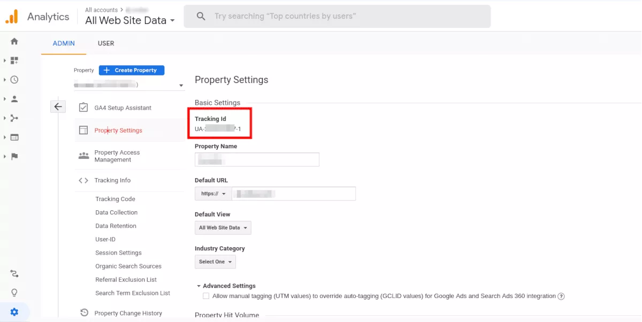Expand Tracking Info menu item
This screenshot has height=322, width=642.
[112, 180]
